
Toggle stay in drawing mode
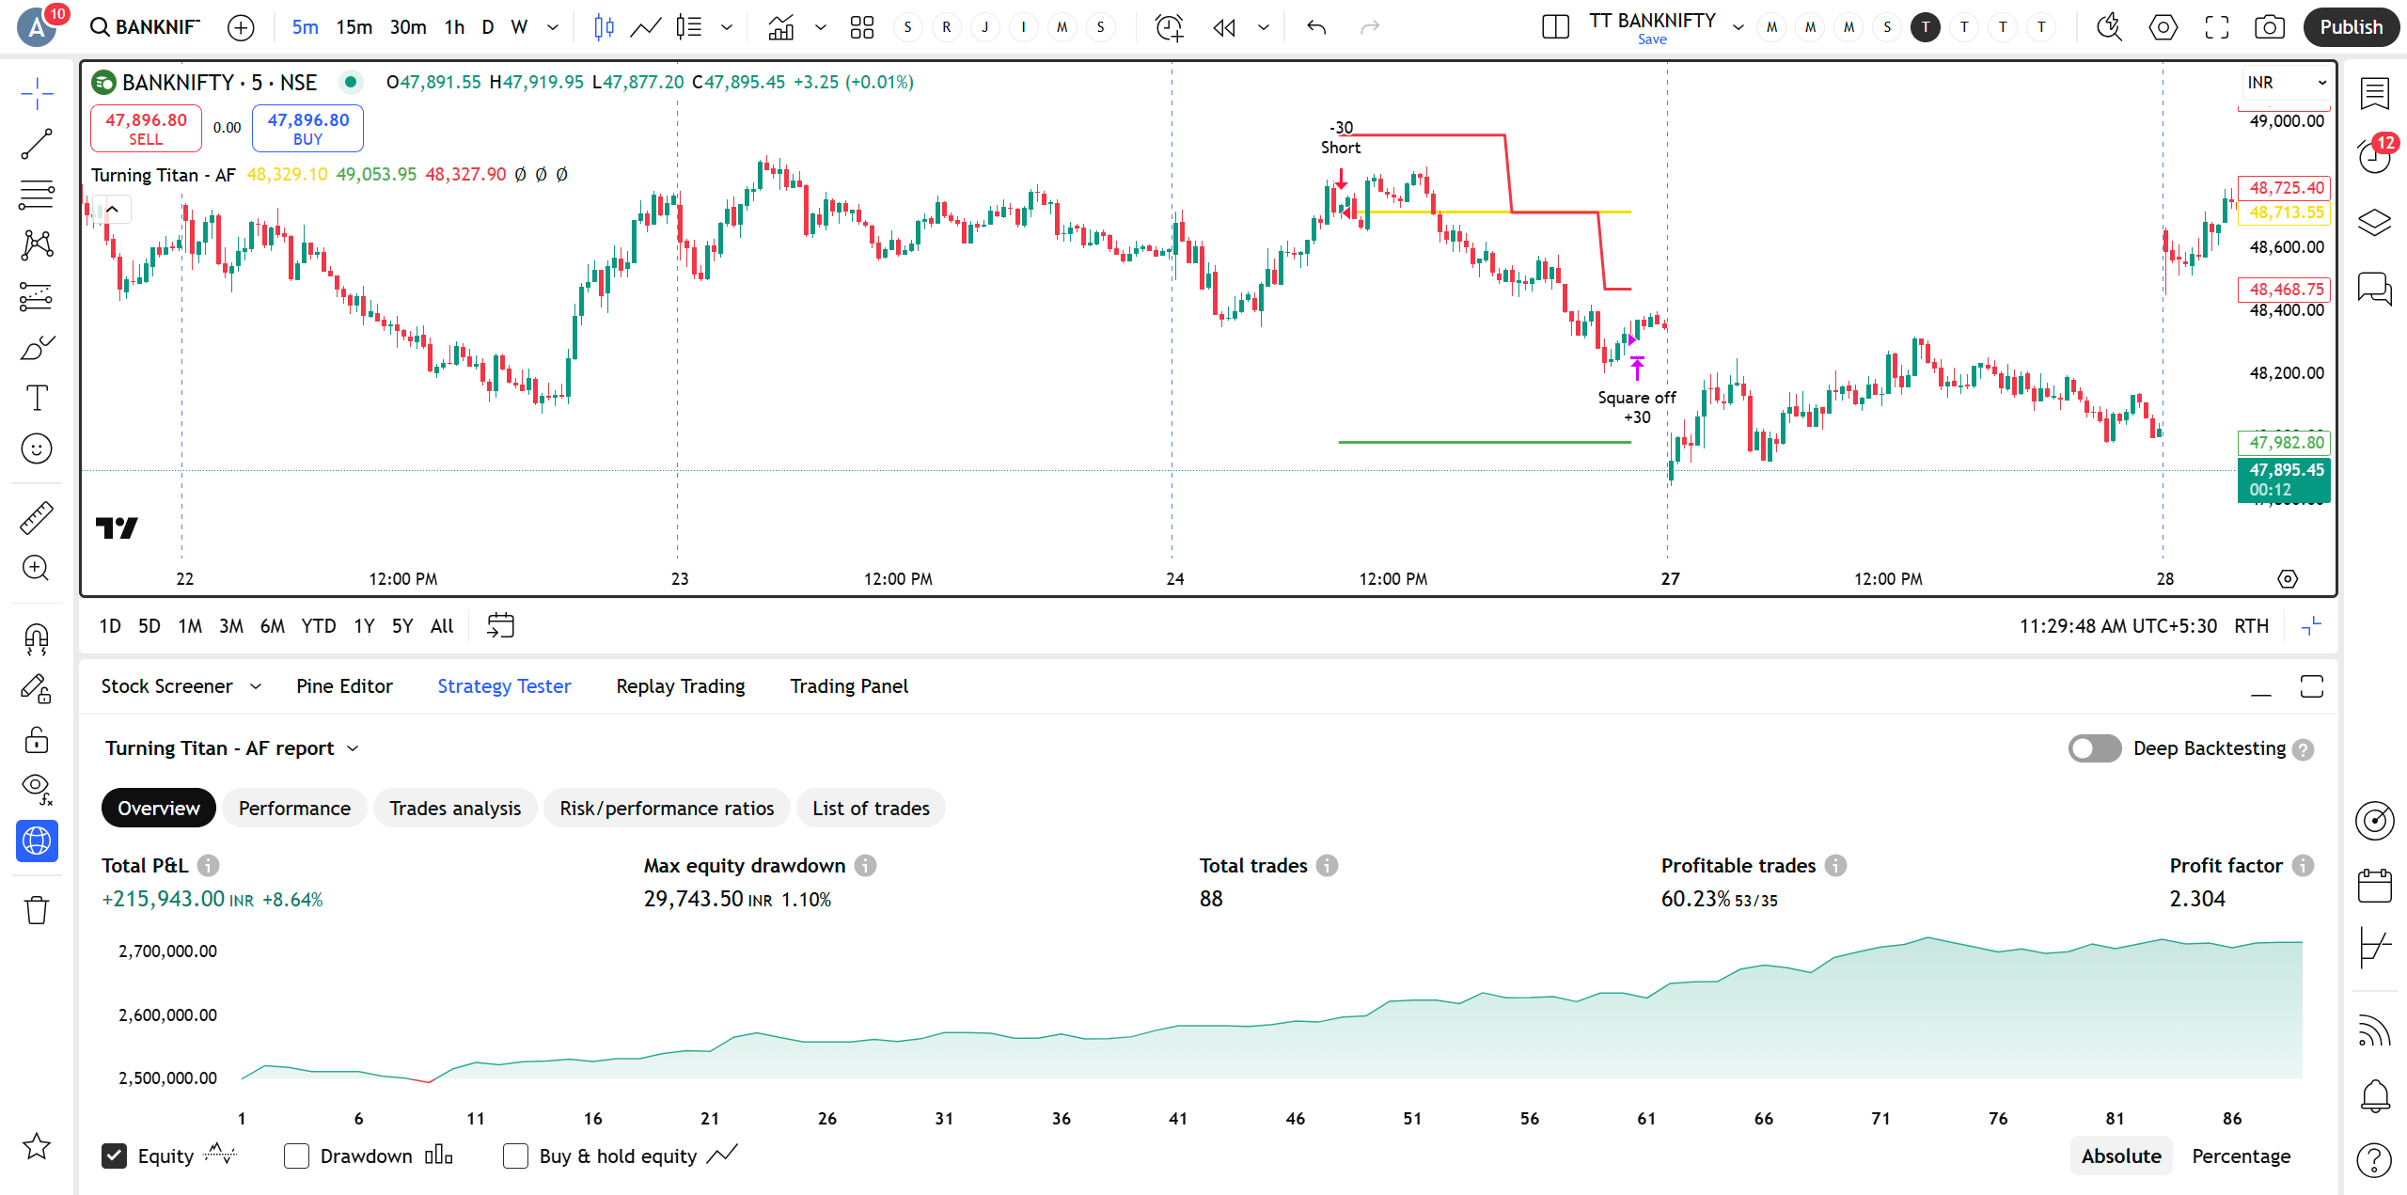(37, 690)
